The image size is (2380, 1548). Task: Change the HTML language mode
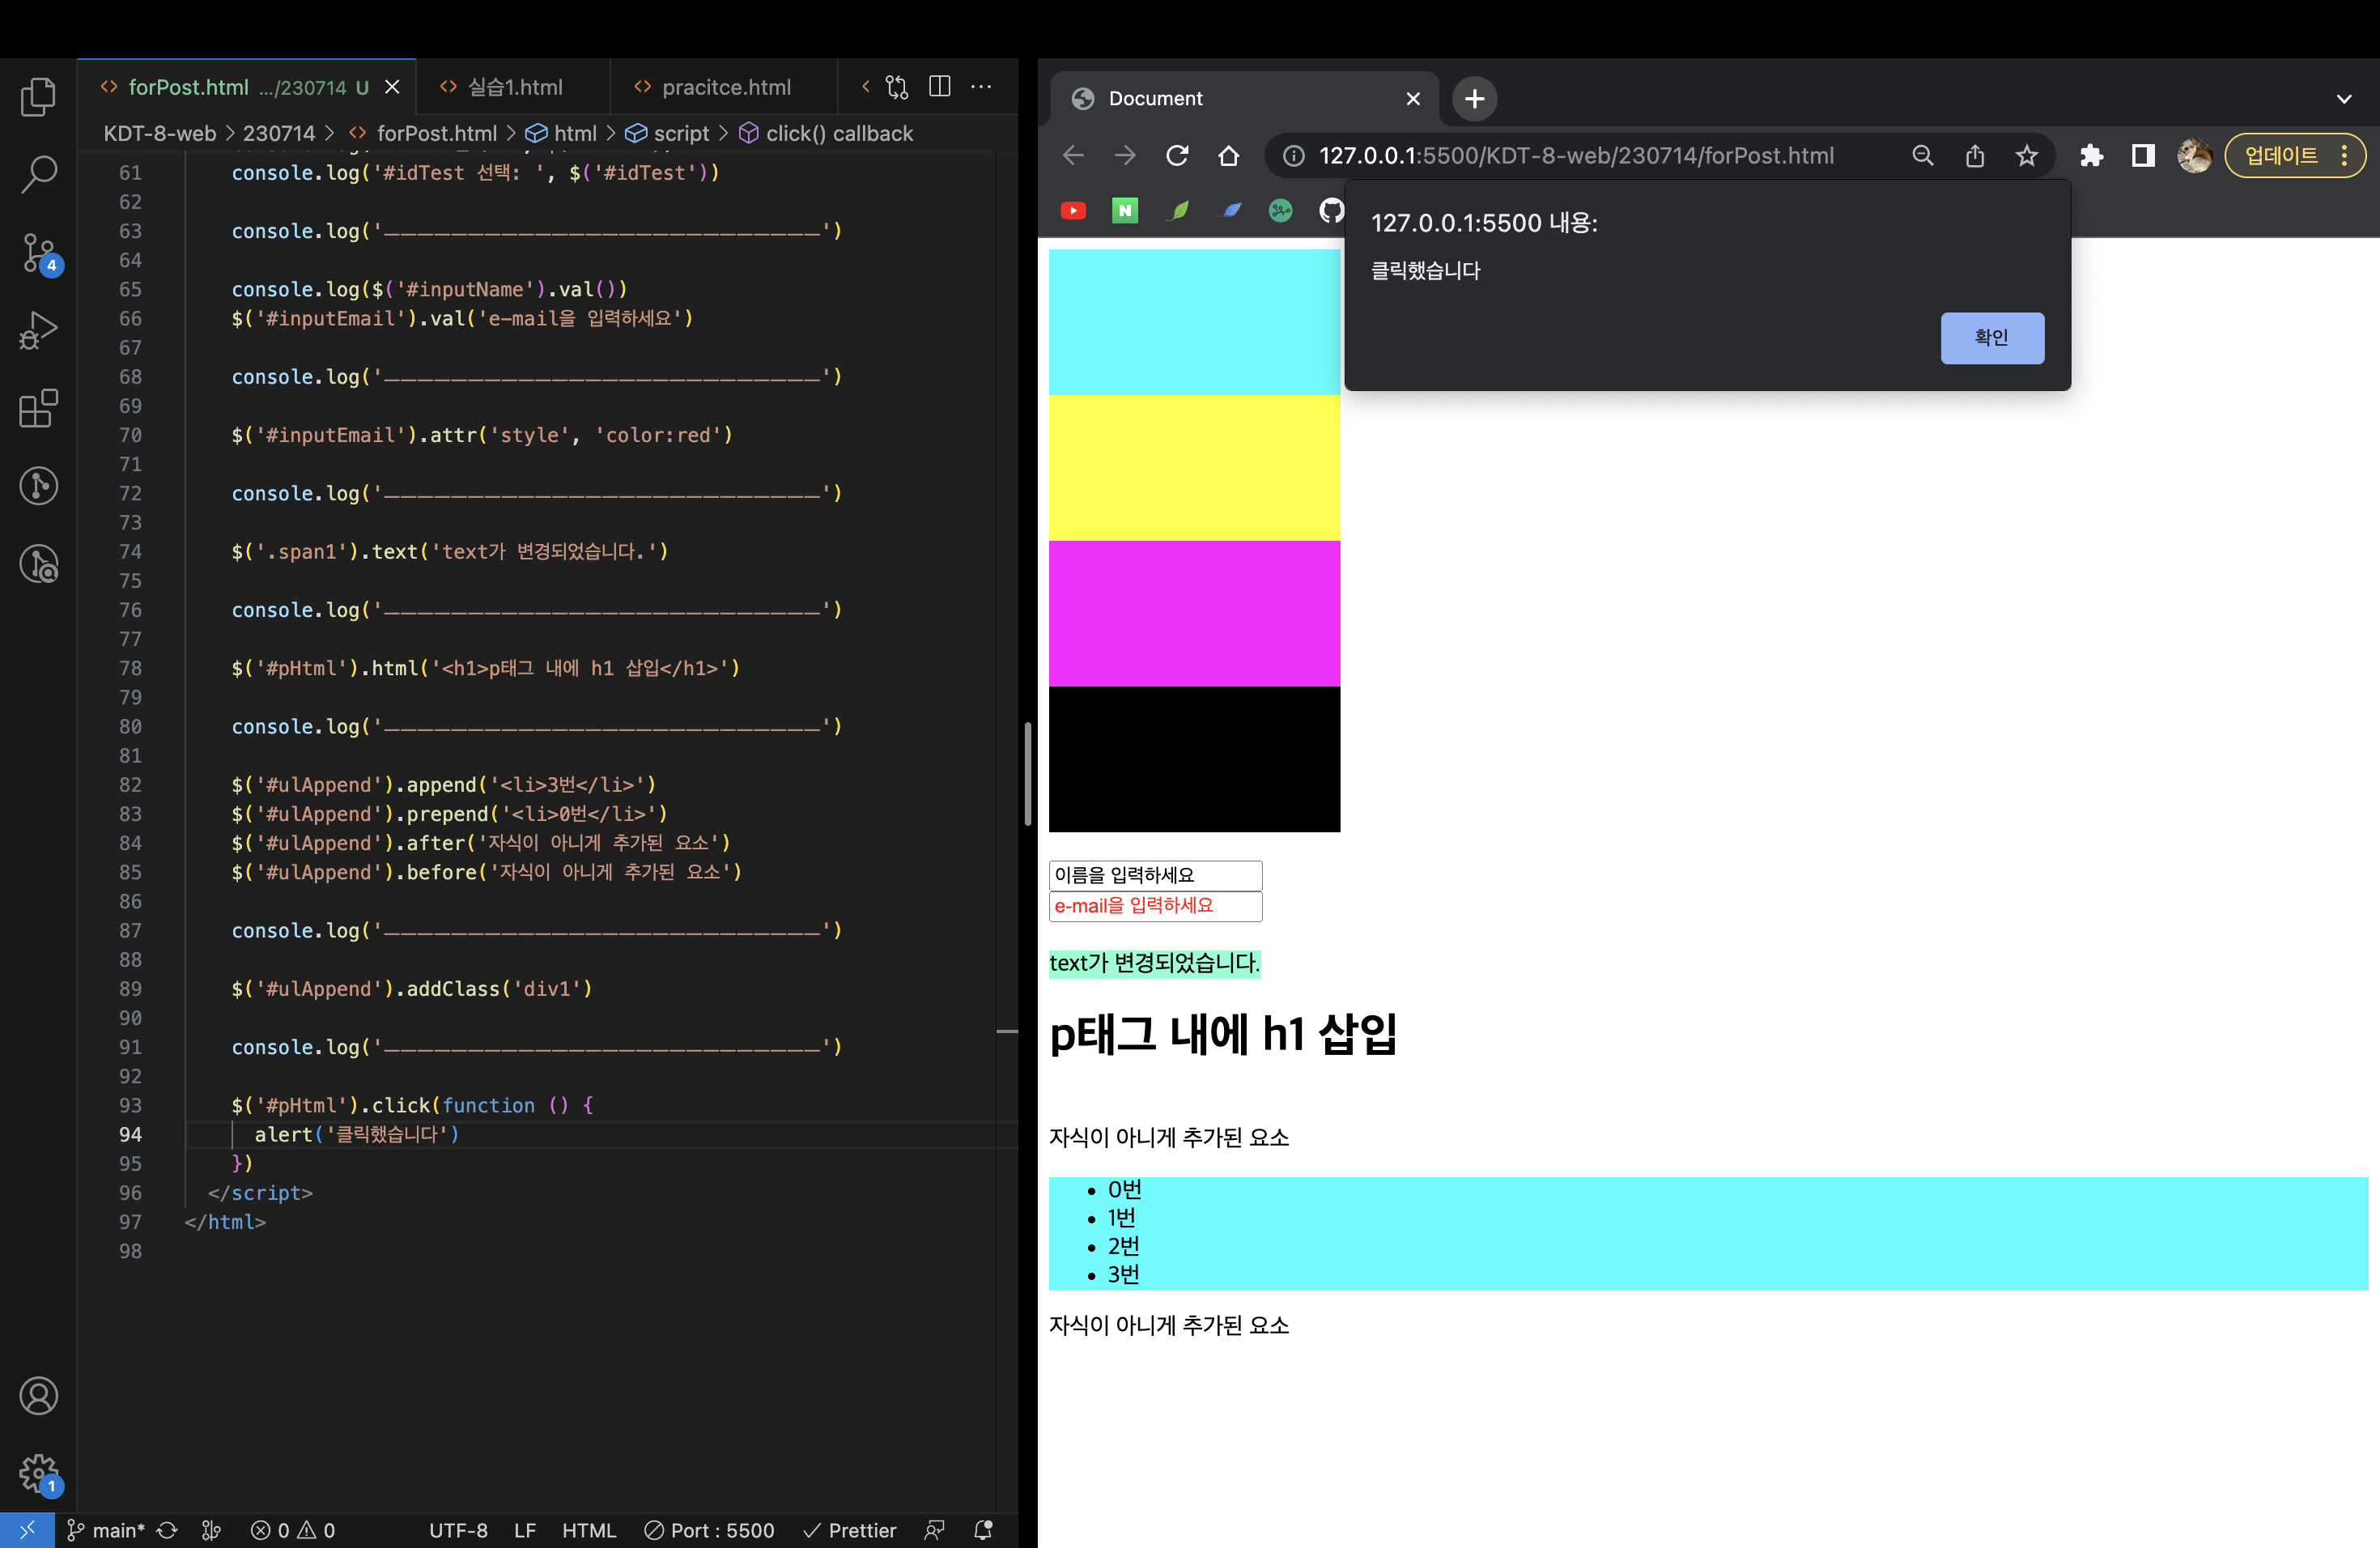tap(588, 1530)
